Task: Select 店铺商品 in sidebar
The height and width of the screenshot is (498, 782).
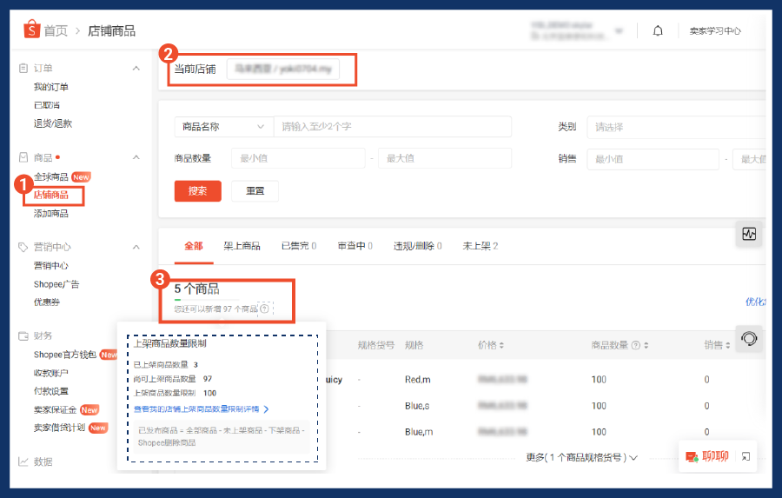Action: [x=51, y=195]
